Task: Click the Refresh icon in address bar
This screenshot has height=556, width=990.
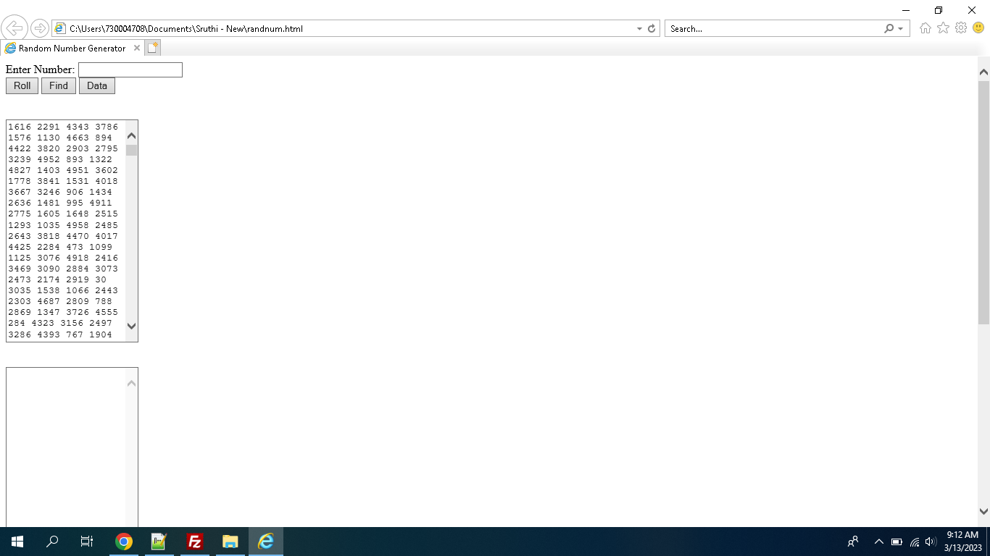Action: (652, 29)
